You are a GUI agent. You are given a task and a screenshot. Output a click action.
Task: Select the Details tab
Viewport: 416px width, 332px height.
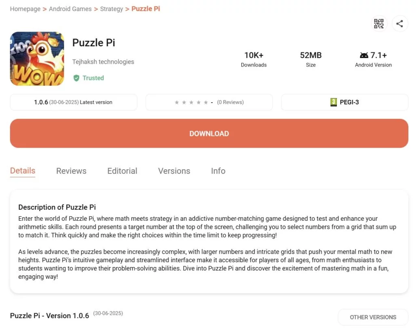coord(23,171)
